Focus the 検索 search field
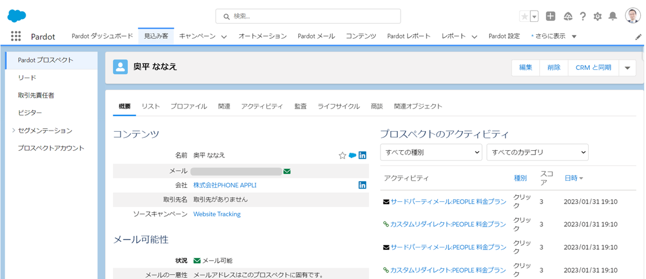This screenshot has height=279, width=646. pos(308,16)
